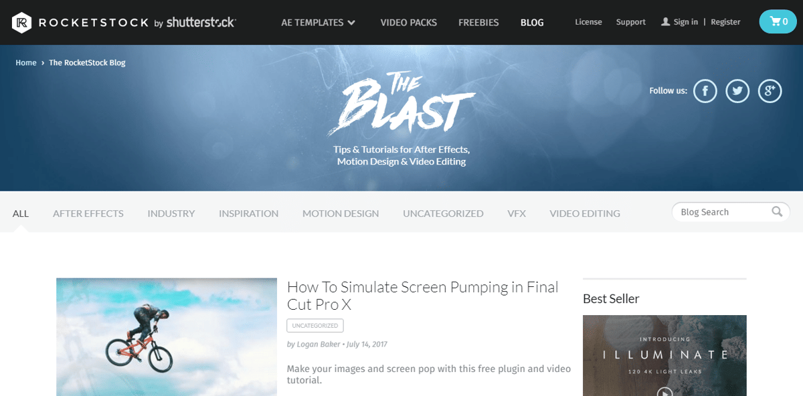Play the Illuminate video preview

point(664,391)
